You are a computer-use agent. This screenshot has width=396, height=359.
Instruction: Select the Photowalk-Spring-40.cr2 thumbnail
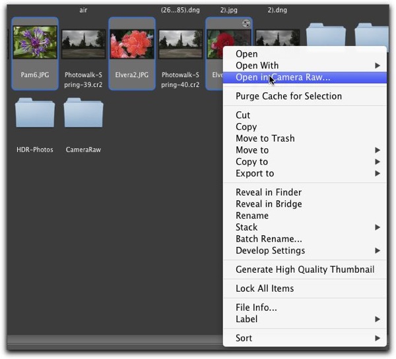tap(181, 44)
